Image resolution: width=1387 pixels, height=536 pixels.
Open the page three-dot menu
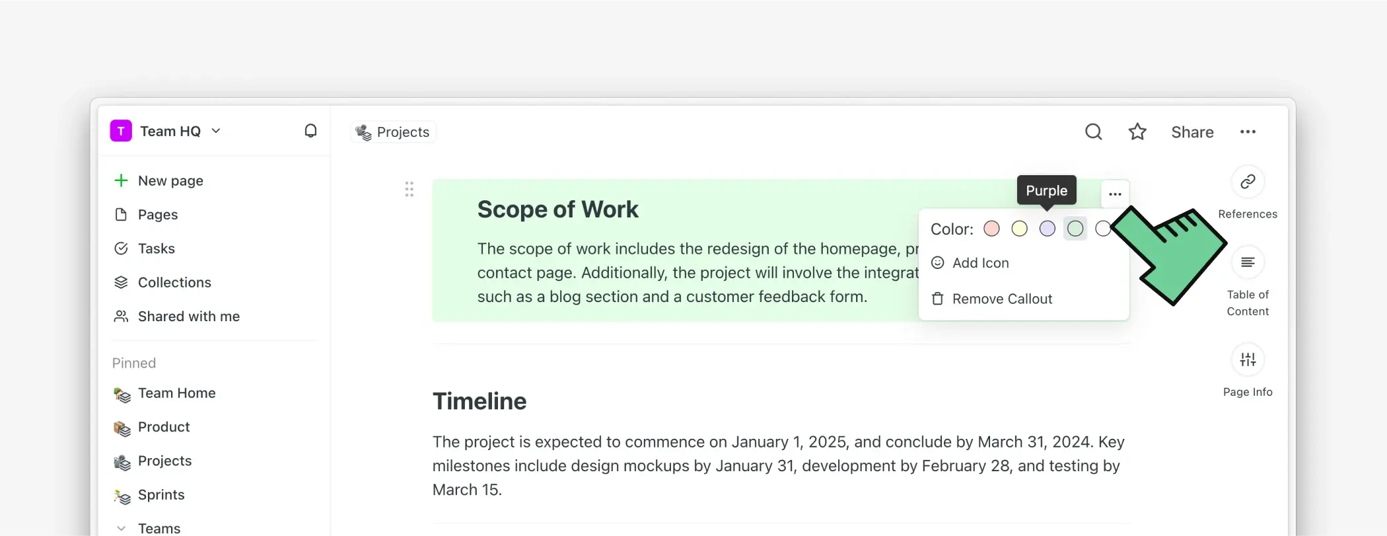coord(1248,132)
